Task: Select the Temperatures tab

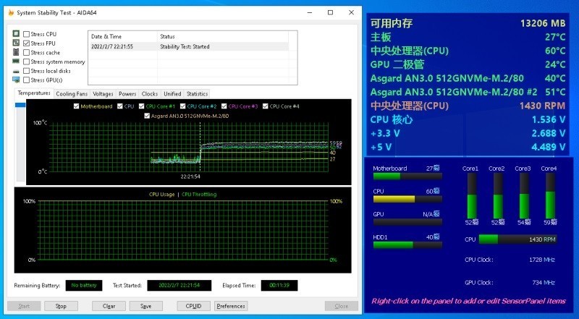Action: [x=34, y=93]
